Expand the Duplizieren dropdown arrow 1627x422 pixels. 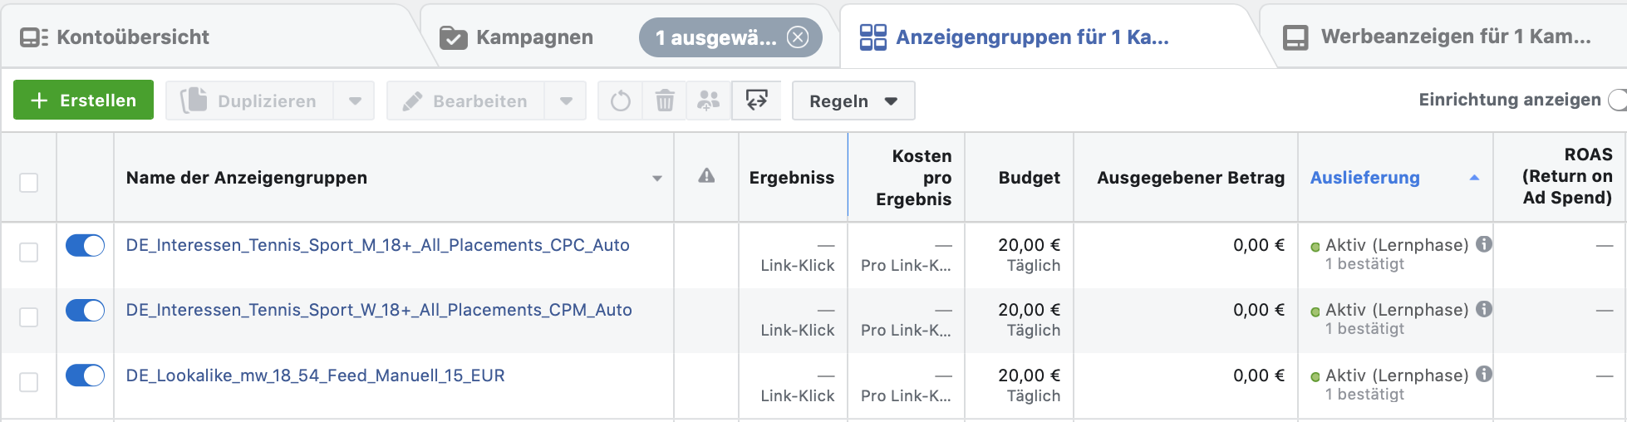pos(355,101)
